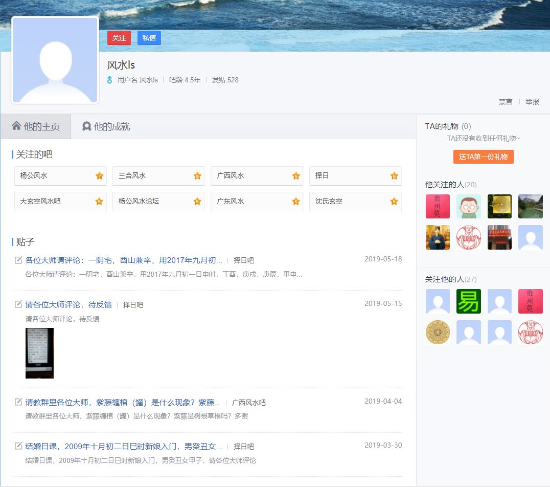This screenshot has height=487, width=550.
Task: Click the star beside 三合风水
Action: pyautogui.click(x=197, y=175)
